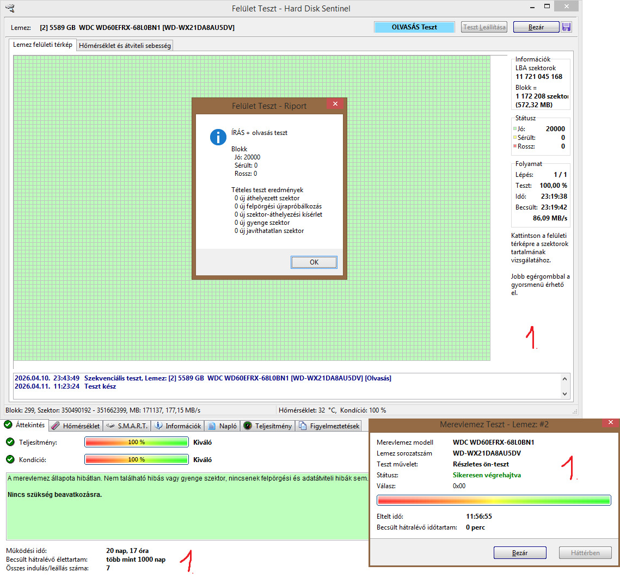Click the pages icon on Figyelmeztetések tab
Screen dimensions: 620x578
[303, 426]
